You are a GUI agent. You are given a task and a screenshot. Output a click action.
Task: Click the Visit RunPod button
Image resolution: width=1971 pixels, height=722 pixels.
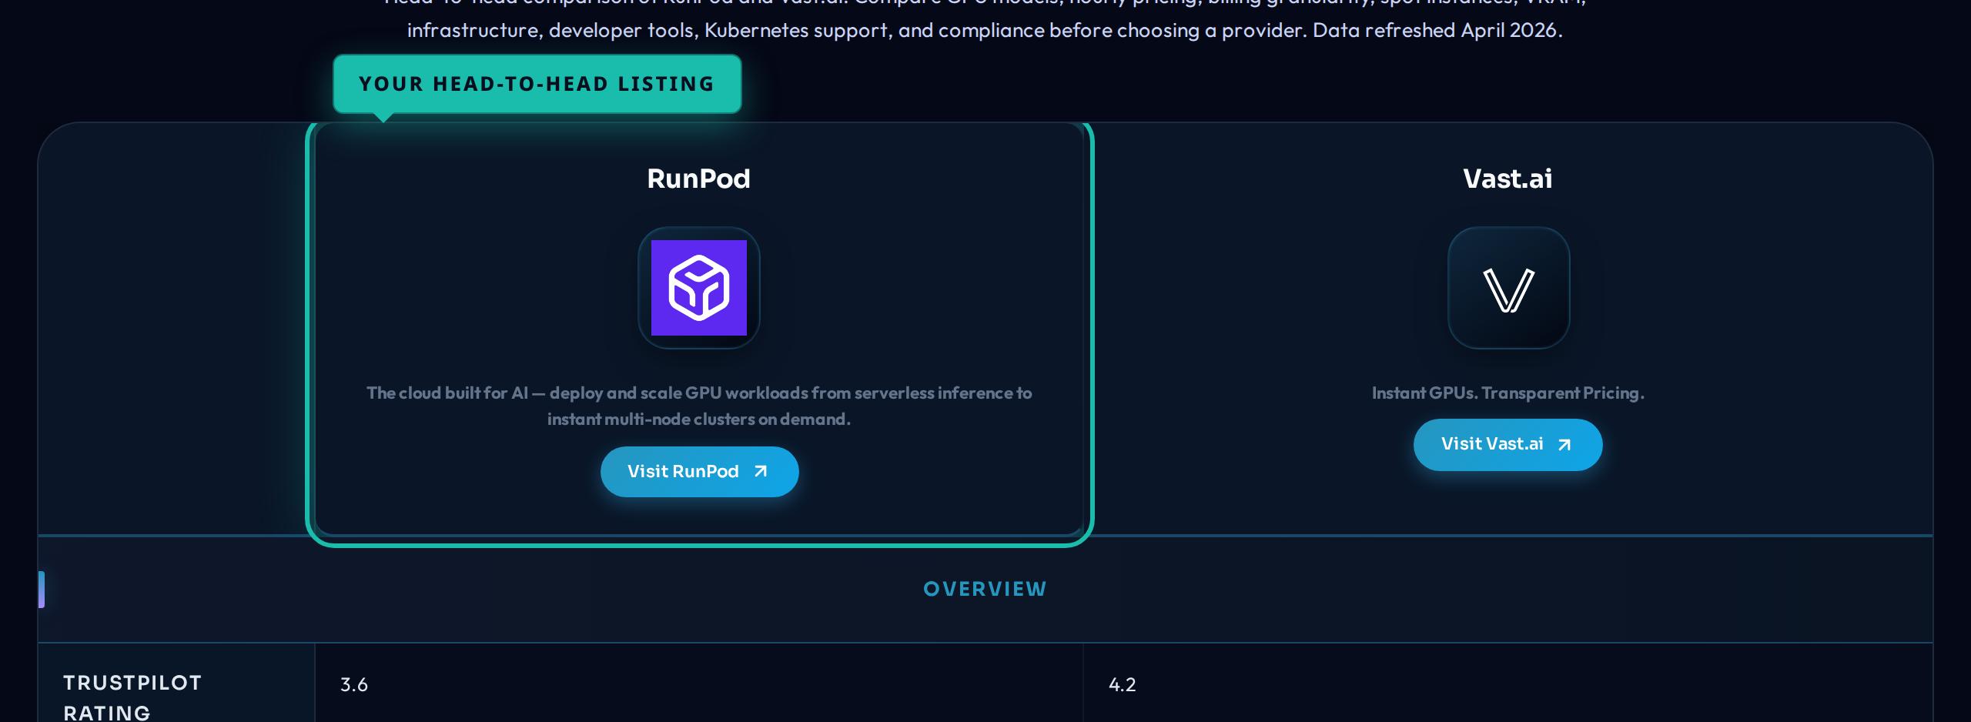pos(699,471)
